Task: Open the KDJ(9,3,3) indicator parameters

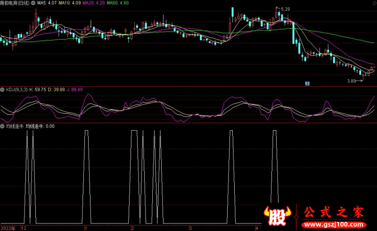Action: [x=17, y=89]
